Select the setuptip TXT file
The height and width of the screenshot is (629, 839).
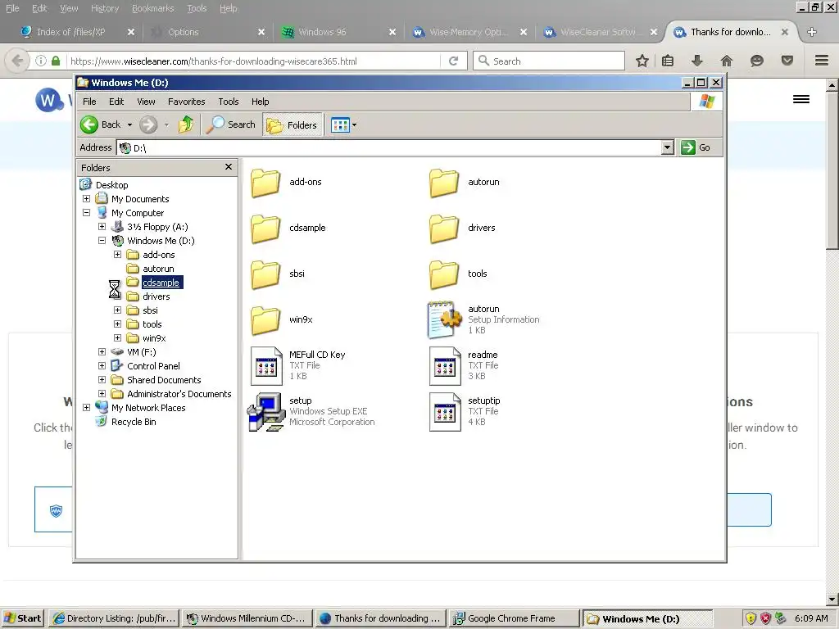[x=465, y=412]
